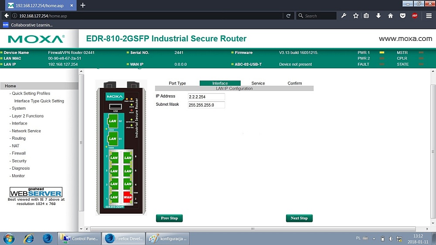This screenshot has height=245, width=436.
Task: Select the Service wizard step
Action: (x=258, y=83)
